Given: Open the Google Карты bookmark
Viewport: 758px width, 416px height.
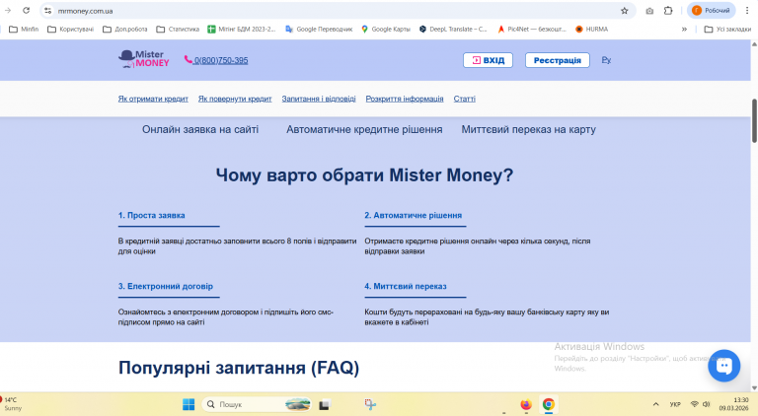Looking at the screenshot, I should 386,29.
